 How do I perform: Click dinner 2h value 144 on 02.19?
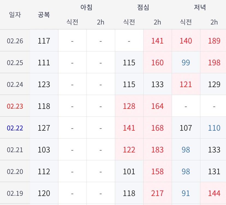coord(214,193)
